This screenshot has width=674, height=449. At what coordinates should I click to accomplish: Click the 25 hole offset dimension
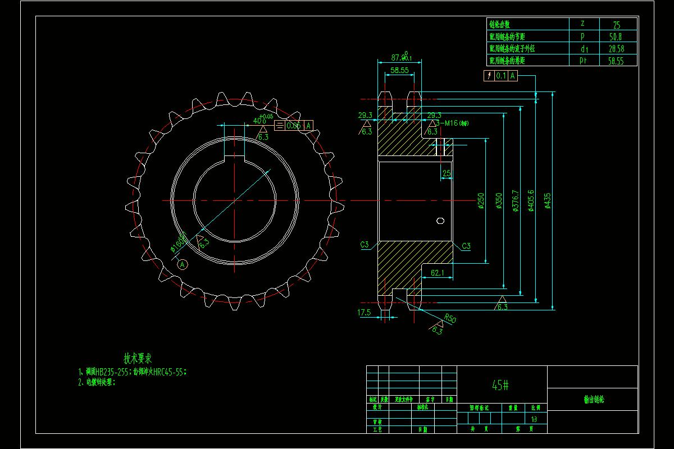(447, 173)
